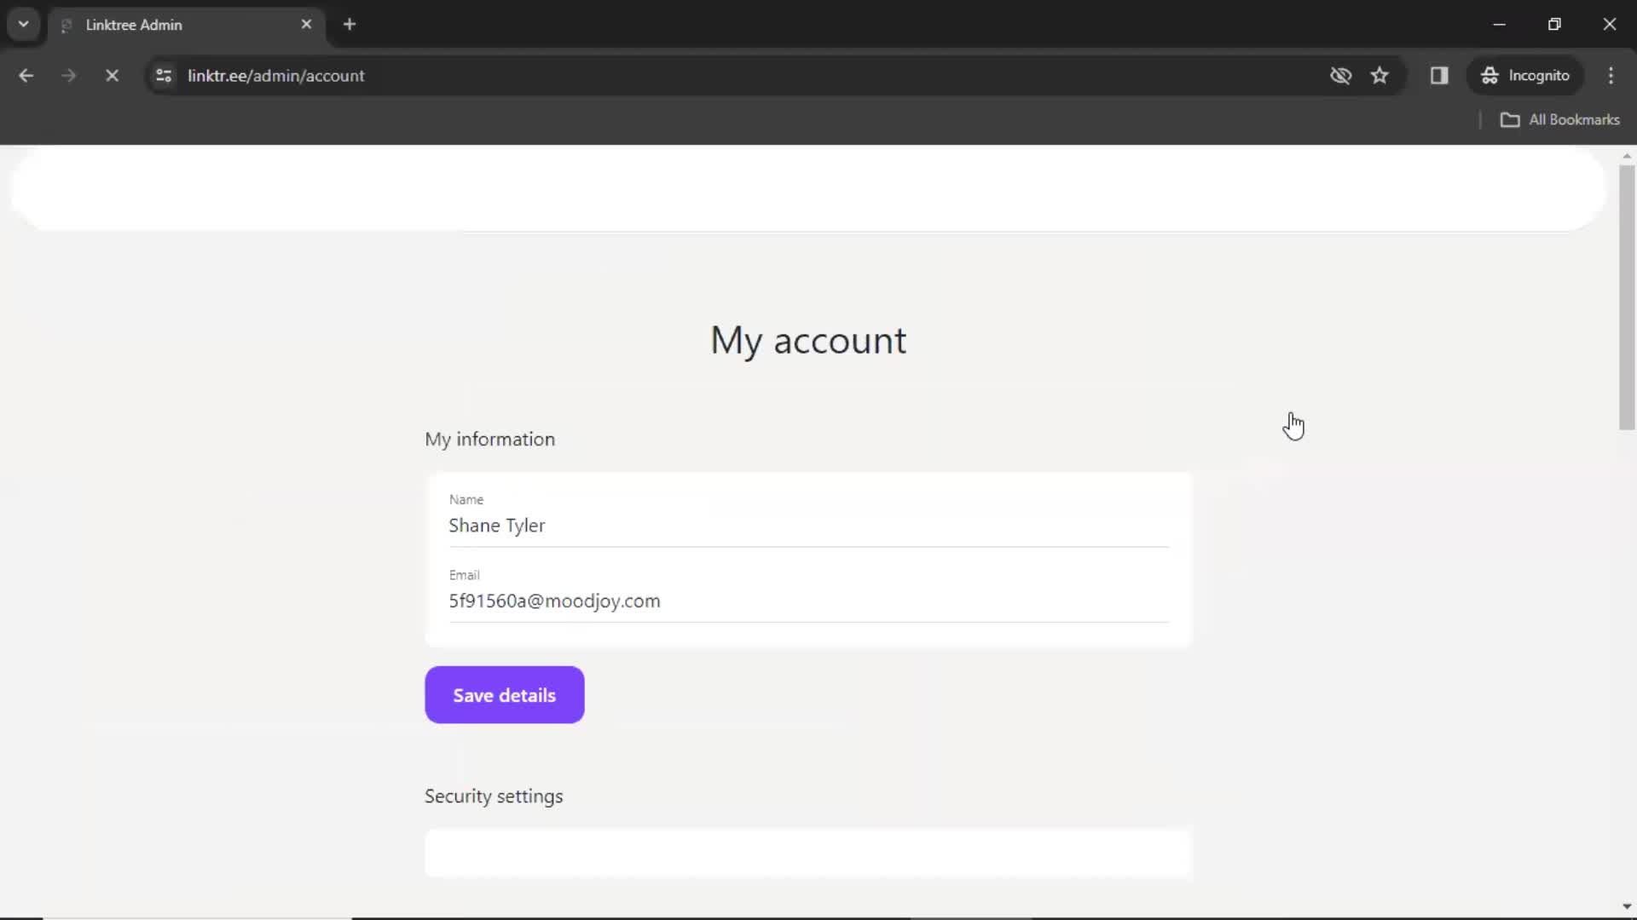Click the My account heading

click(x=808, y=341)
